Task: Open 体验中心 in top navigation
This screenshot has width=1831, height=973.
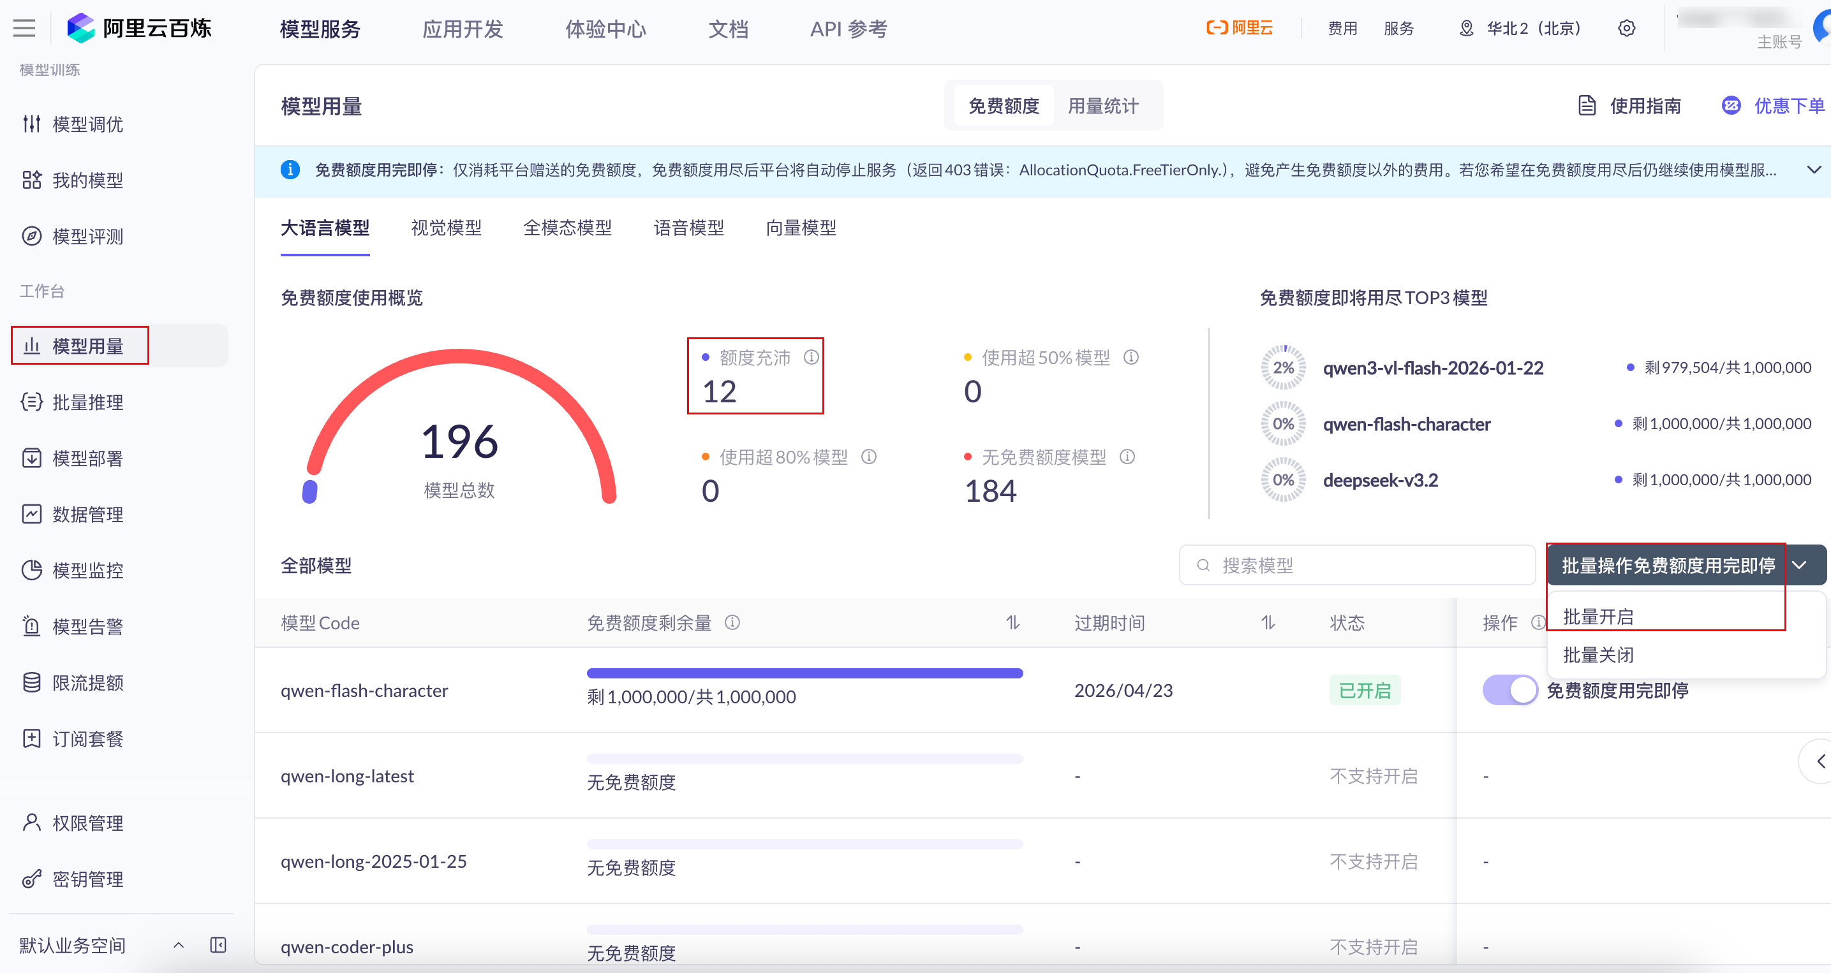Action: [x=605, y=29]
